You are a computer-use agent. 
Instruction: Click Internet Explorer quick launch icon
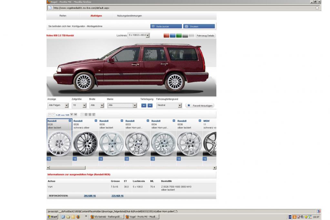tap(63, 217)
